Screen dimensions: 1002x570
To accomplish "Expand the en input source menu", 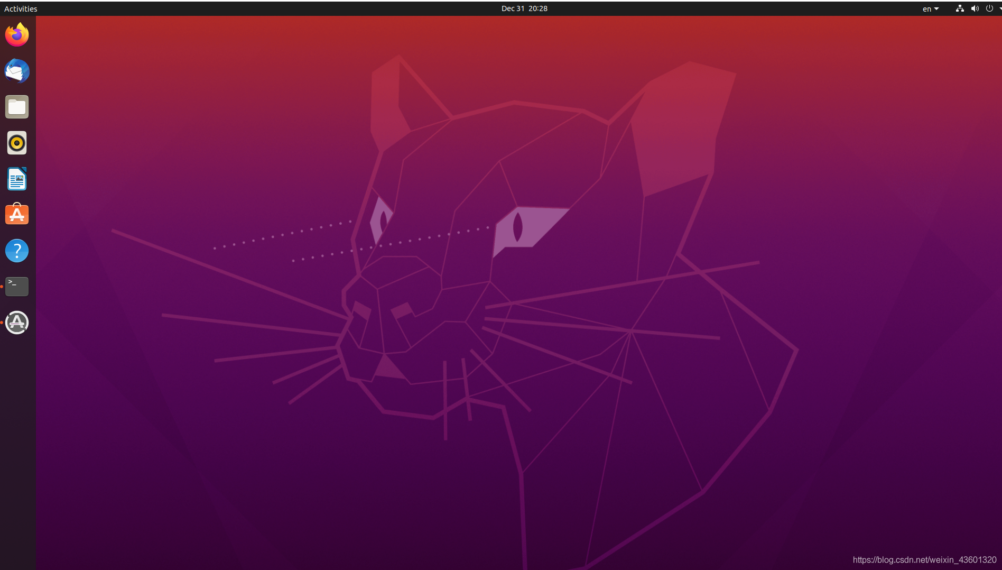I will (x=931, y=8).
